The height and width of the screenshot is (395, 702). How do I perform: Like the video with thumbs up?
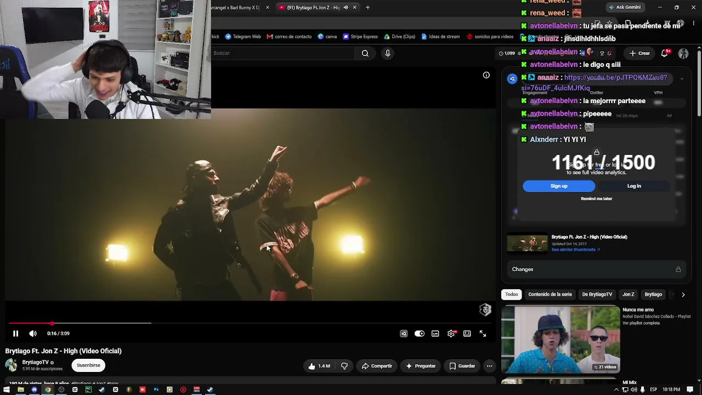pos(319,366)
